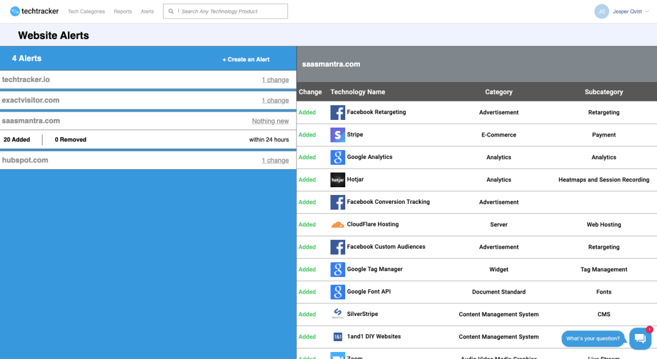The width and height of the screenshot is (657, 359).
Task: Open 1 change link for hubspot.com
Action: click(x=275, y=160)
